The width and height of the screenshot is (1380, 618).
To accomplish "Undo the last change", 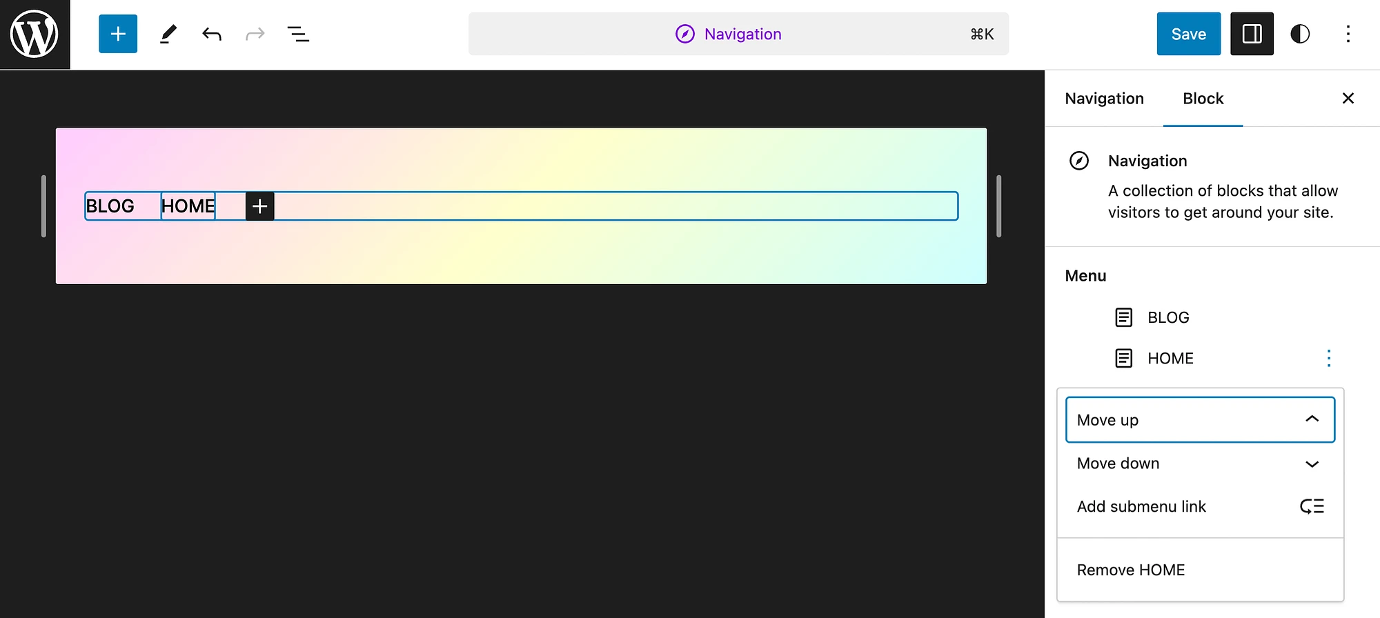I will [212, 34].
